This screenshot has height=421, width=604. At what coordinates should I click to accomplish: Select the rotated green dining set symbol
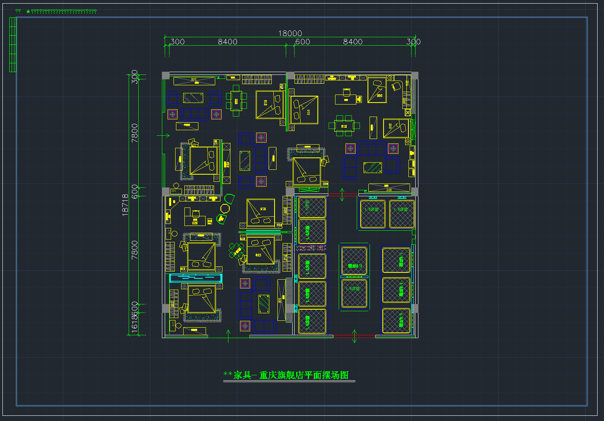pyautogui.click(x=237, y=251)
